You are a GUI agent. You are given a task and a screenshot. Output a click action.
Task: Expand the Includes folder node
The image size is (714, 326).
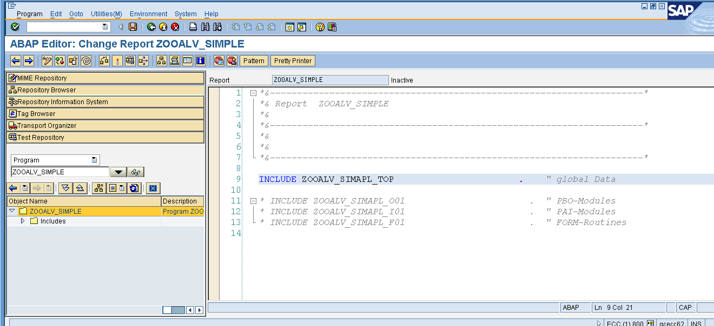[x=22, y=221]
